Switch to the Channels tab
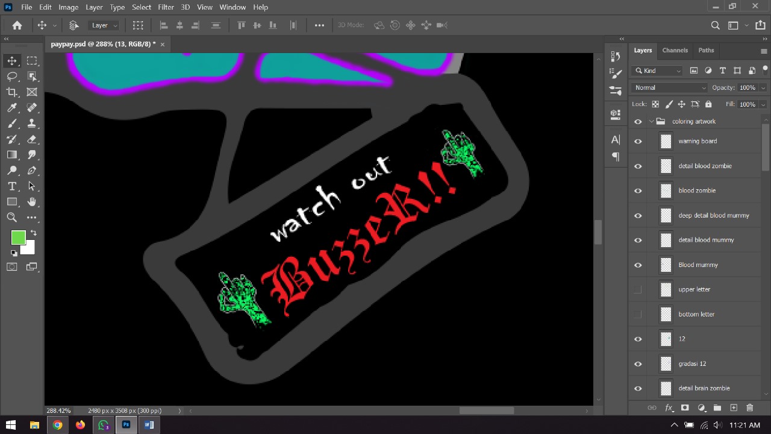 tap(675, 51)
